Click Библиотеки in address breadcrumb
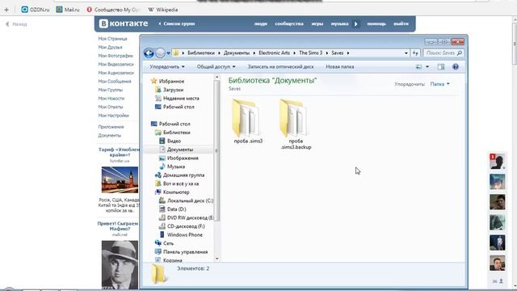 point(201,53)
